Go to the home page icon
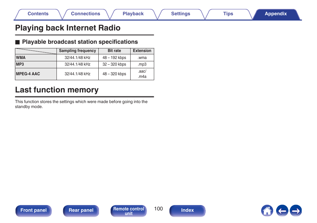 [x=267, y=211]
